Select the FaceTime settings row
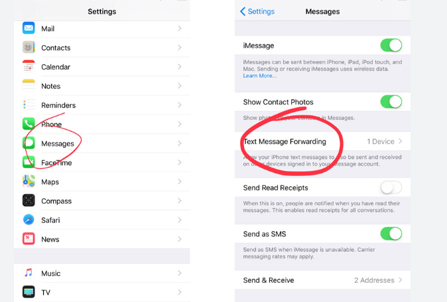 tap(99, 163)
